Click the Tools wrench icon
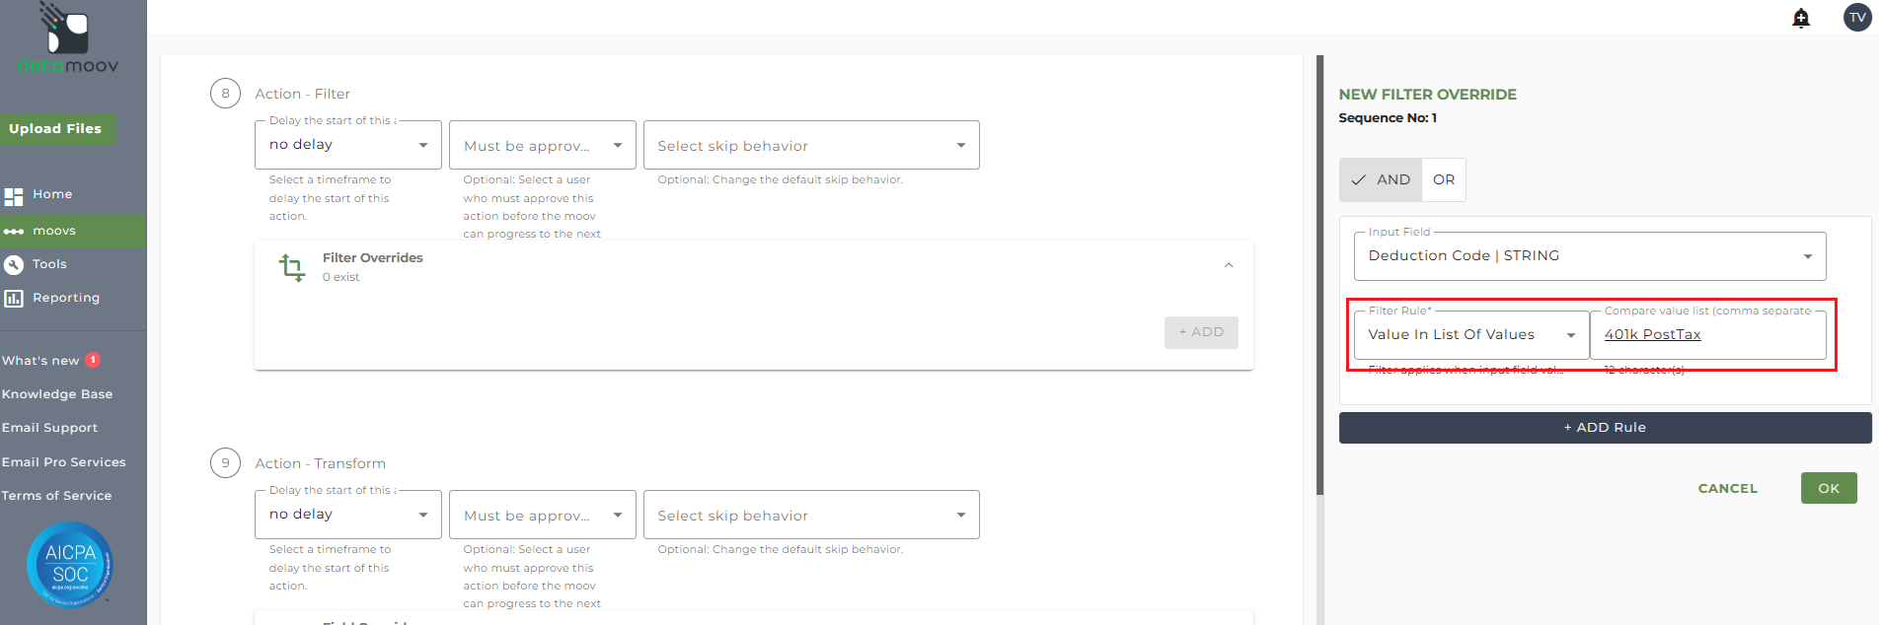Viewport: 1879px width, 625px height. [x=14, y=264]
